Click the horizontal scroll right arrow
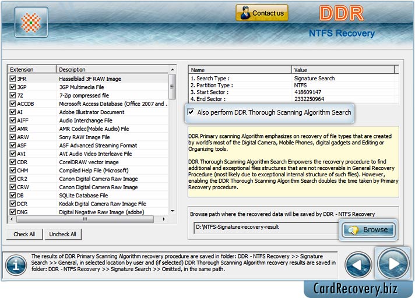This screenshot has height=298, width=415. (x=164, y=219)
